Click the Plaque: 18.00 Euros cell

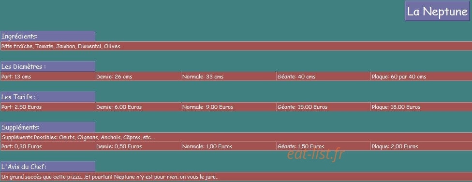coord(421,107)
